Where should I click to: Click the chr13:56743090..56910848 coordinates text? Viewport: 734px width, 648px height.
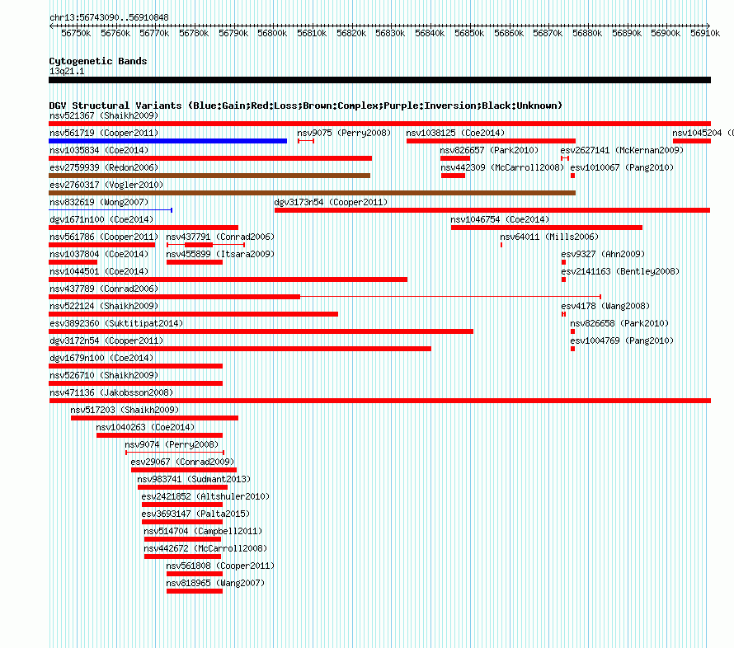click(x=109, y=17)
